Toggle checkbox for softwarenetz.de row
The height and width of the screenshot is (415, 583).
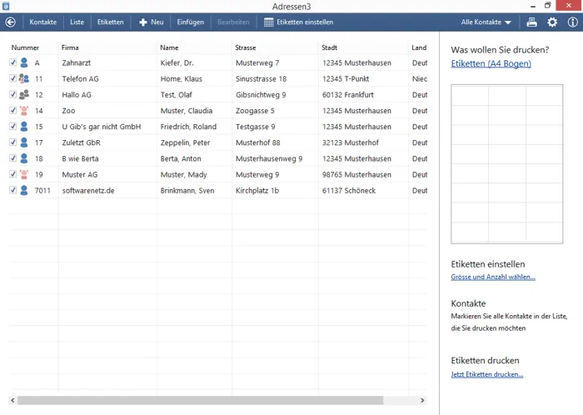coord(12,191)
